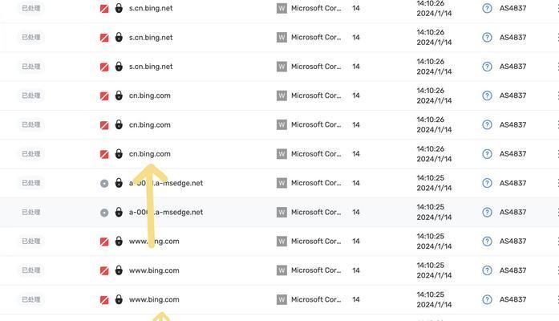Click the lock icon on the middle www.bing.com row
Screen dimensions: 559x321
119,270
